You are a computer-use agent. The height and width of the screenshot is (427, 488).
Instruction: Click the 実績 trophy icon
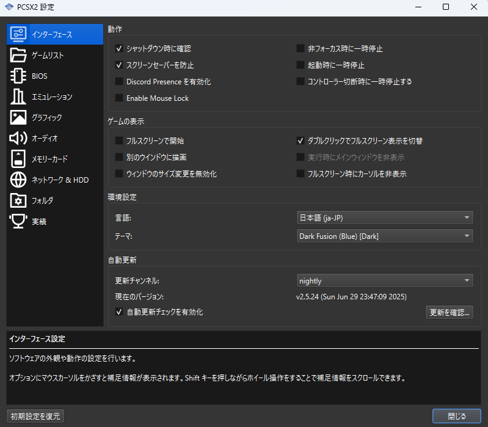18,221
